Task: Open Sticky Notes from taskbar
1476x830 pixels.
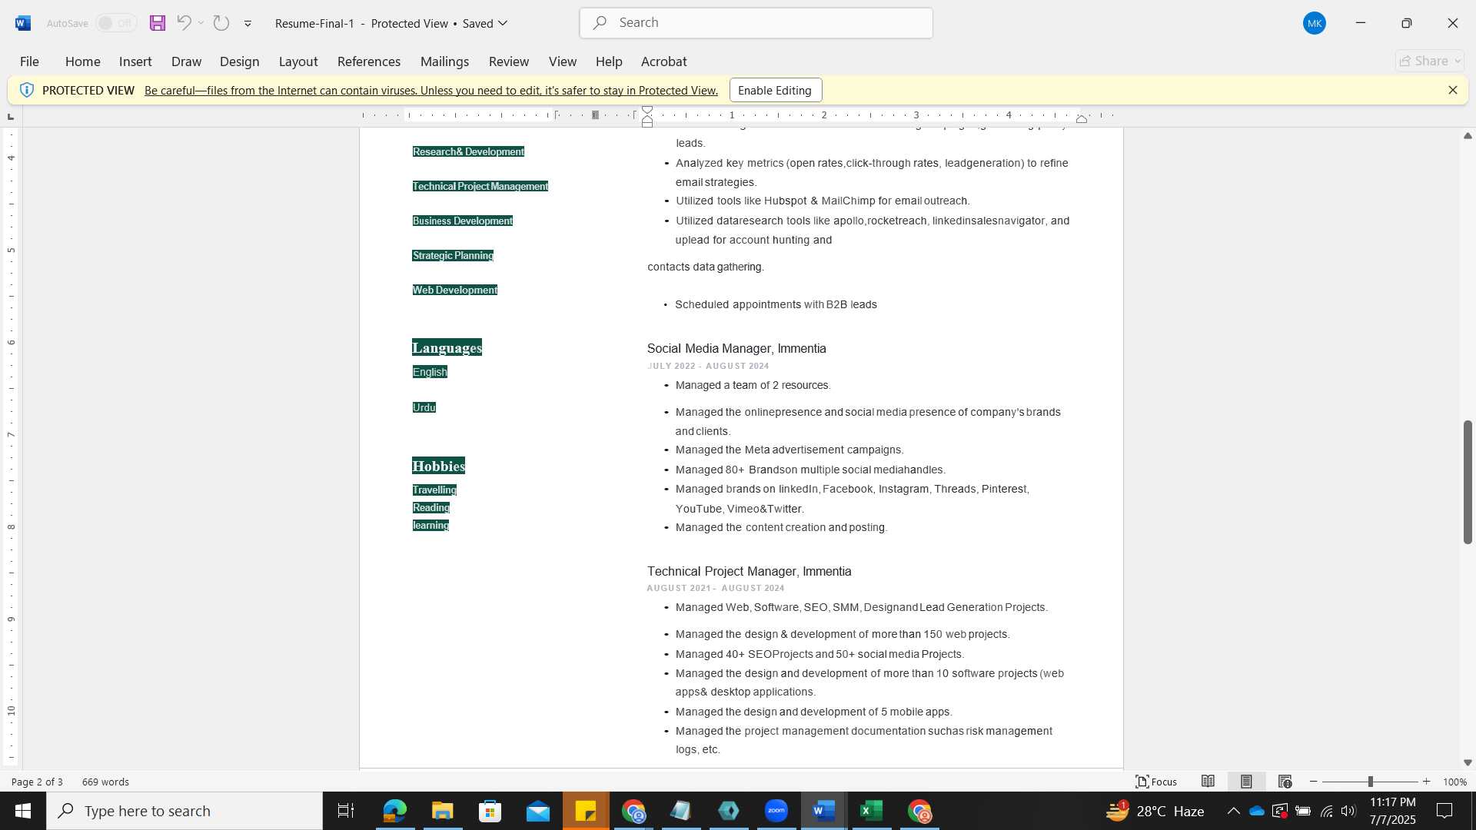Action: [x=586, y=811]
